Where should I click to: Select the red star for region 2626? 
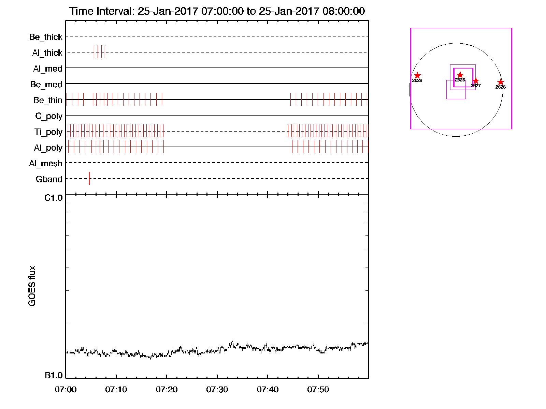click(x=500, y=82)
